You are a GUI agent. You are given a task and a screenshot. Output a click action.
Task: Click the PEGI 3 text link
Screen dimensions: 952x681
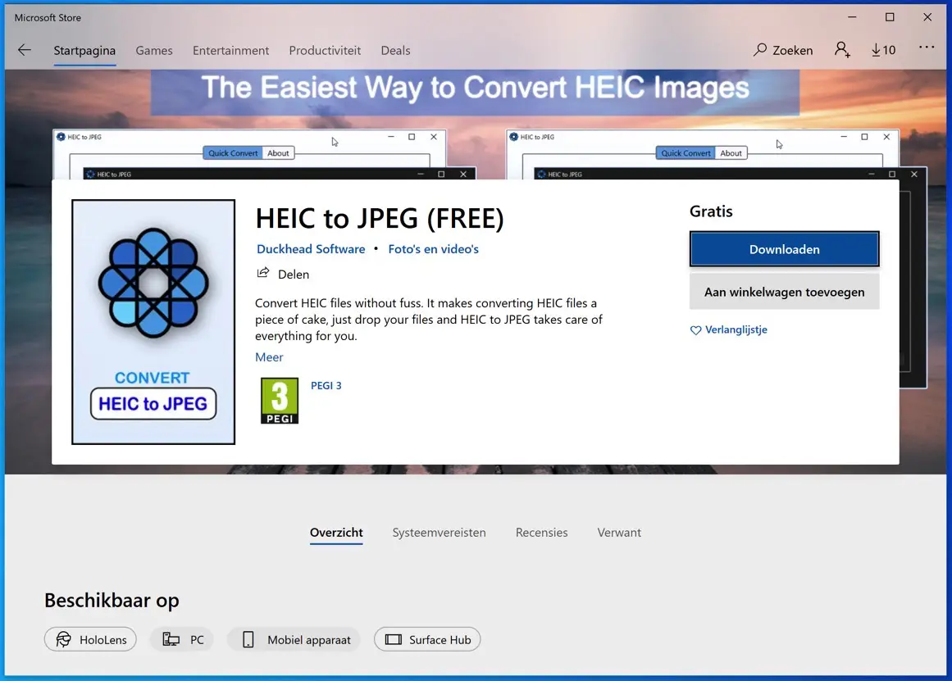(326, 385)
